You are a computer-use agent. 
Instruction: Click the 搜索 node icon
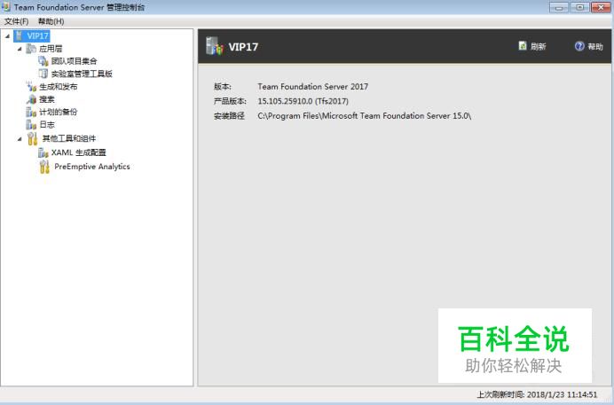pos(31,99)
